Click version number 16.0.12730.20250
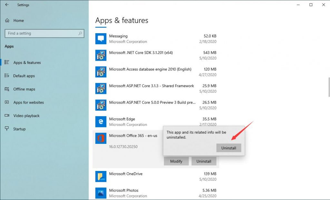Screen dimensions: 330x200 tap(123, 146)
